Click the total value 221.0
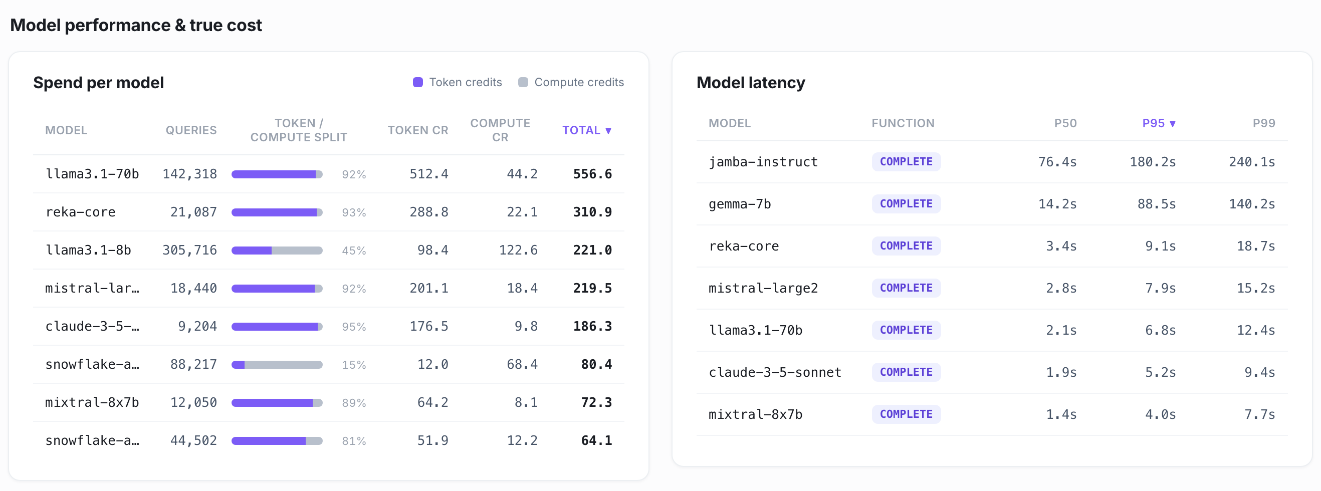The width and height of the screenshot is (1321, 491). [x=592, y=250]
